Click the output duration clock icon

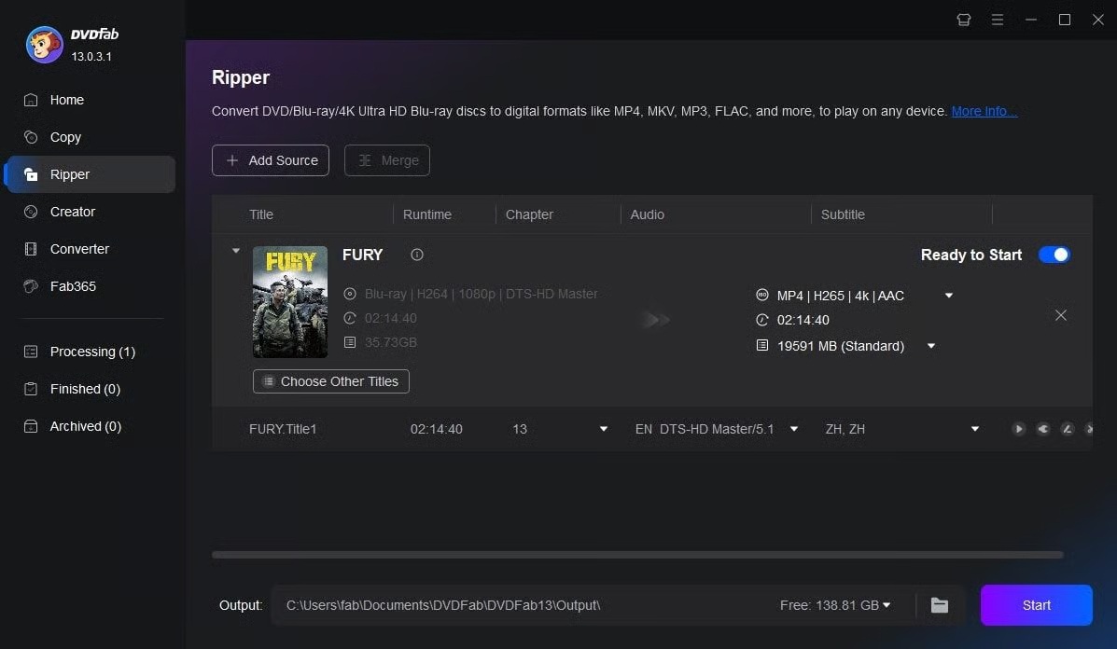coord(762,320)
